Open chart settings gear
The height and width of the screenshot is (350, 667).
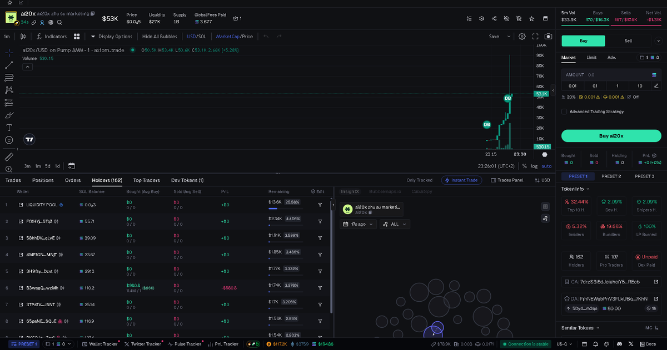click(522, 37)
